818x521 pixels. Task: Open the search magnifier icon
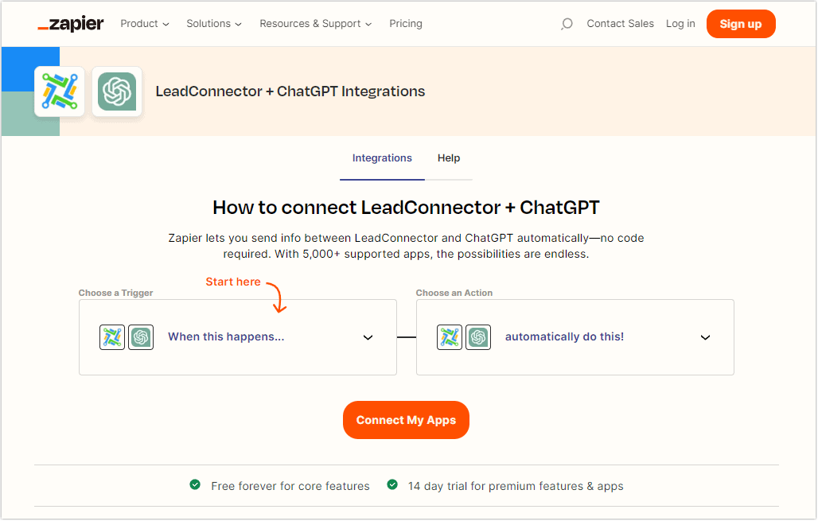click(567, 24)
